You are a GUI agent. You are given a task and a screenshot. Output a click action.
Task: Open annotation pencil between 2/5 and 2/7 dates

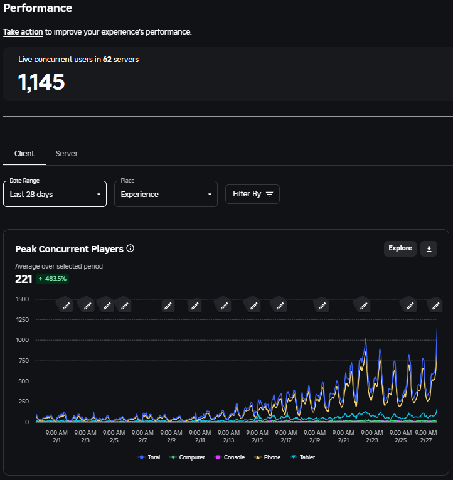(125, 306)
